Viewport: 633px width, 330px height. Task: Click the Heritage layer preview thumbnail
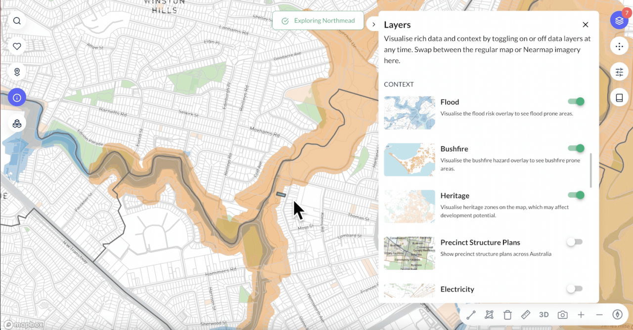(409, 206)
